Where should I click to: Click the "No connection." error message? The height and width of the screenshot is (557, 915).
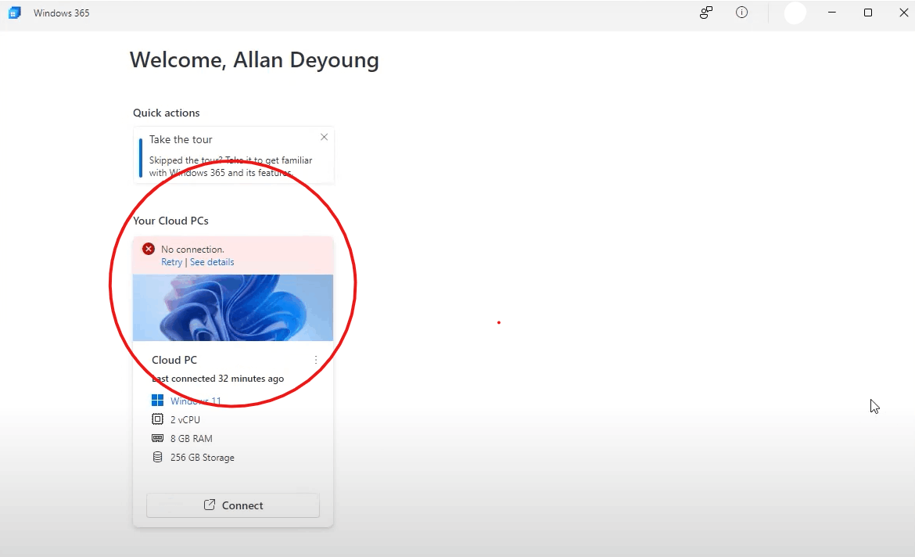192,250
